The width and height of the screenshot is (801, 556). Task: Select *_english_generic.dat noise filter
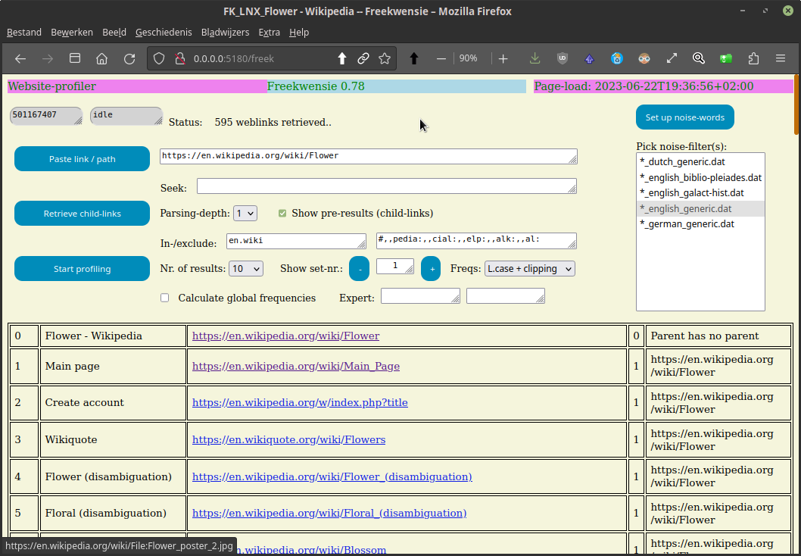pos(700,208)
